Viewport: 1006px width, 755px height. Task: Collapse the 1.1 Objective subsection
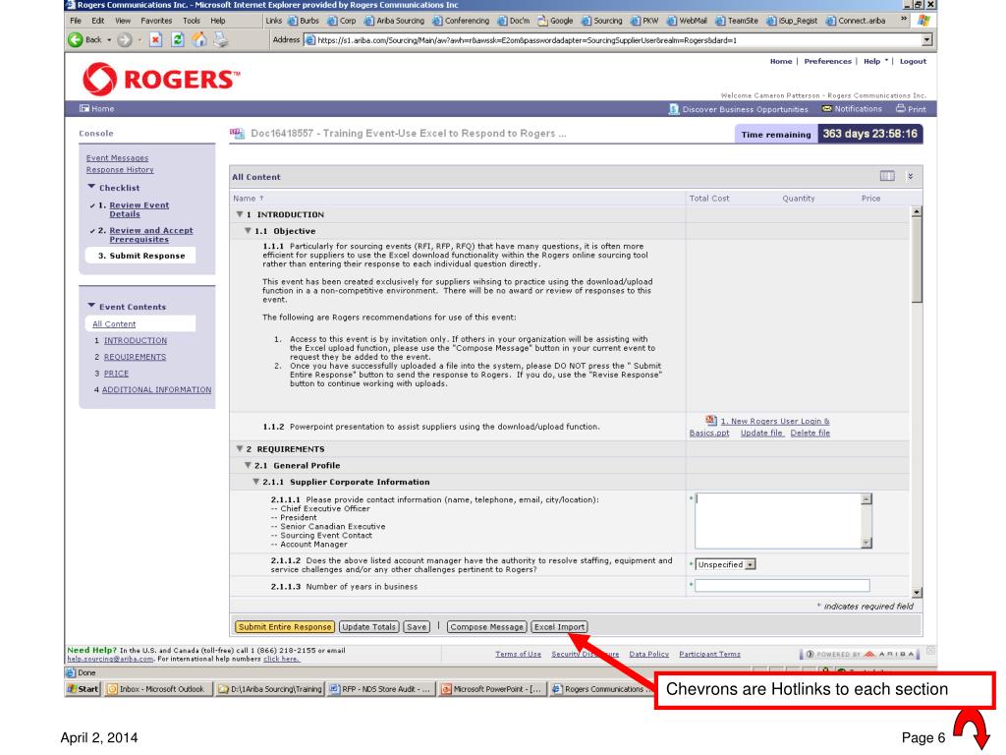click(248, 230)
